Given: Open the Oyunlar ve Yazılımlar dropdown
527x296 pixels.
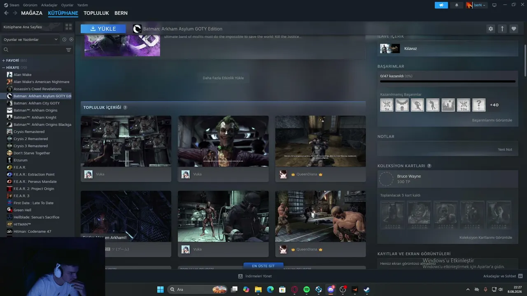Looking at the screenshot, I should point(31,39).
